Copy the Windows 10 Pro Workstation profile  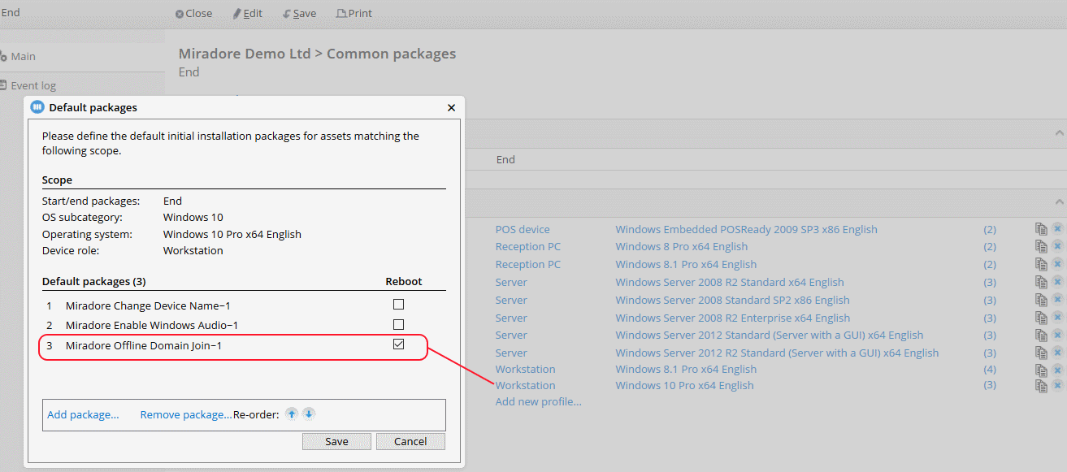pos(1041,386)
